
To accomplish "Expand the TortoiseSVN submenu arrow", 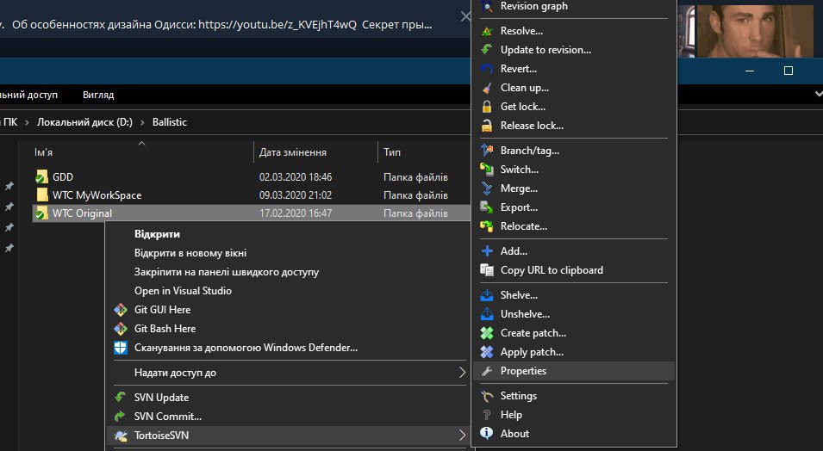I will point(462,436).
